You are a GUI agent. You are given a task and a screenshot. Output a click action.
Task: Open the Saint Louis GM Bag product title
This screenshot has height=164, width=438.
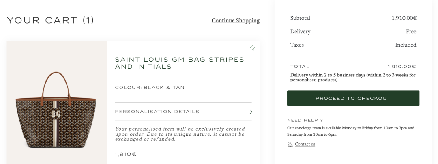point(180,63)
